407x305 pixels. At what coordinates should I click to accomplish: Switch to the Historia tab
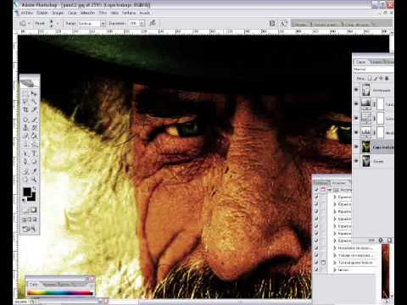click(321, 183)
